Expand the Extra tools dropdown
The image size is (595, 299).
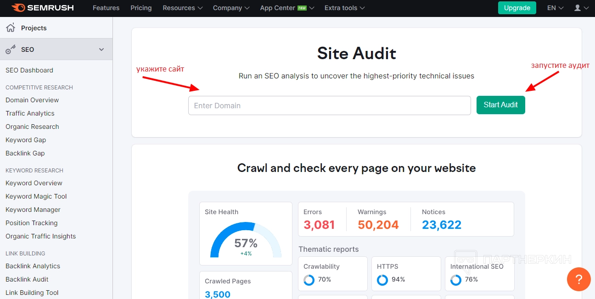(x=344, y=8)
